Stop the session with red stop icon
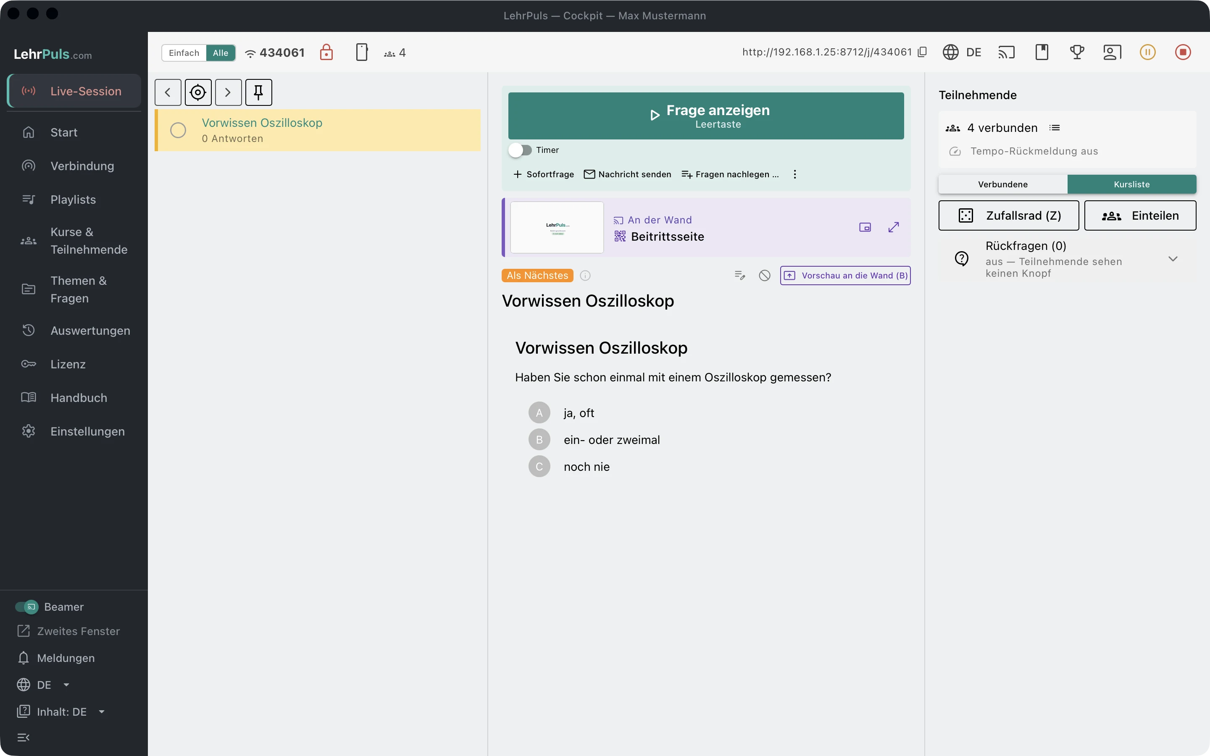 [1183, 52]
